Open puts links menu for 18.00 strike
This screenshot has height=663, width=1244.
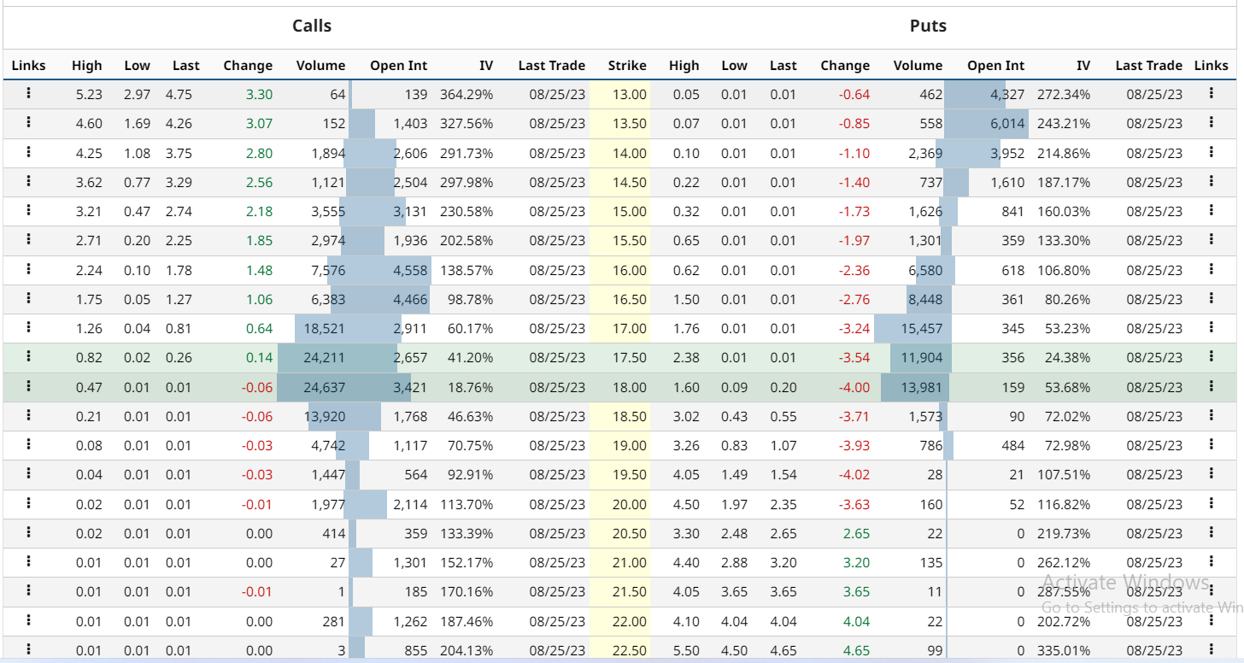(x=1211, y=386)
